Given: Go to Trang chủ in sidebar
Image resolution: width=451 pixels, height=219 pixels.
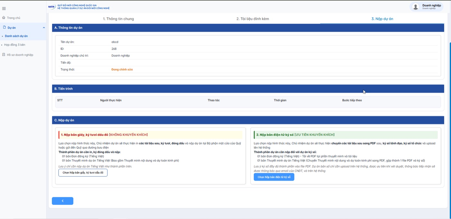Looking at the screenshot, I should click(14, 18).
